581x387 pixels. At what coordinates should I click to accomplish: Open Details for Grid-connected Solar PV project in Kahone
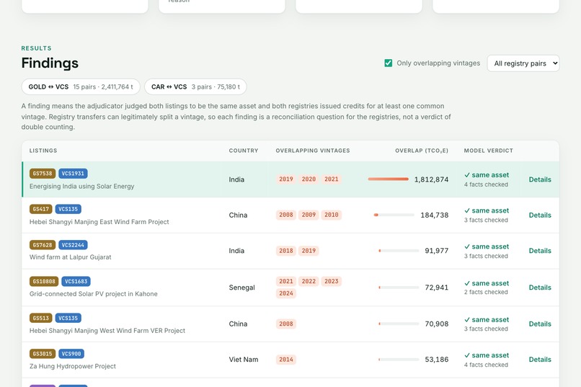click(x=540, y=288)
